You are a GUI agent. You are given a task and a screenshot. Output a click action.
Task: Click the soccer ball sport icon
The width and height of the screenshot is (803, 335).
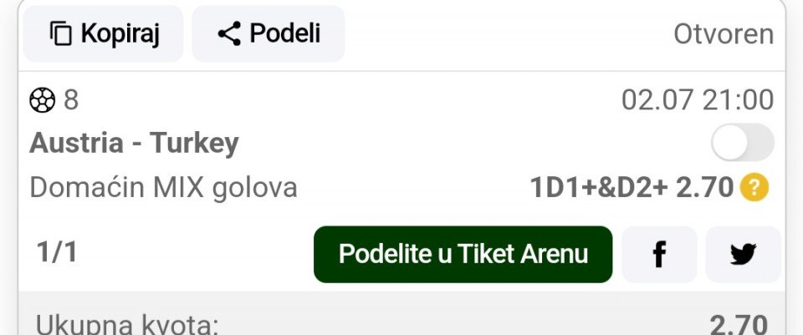(x=42, y=100)
